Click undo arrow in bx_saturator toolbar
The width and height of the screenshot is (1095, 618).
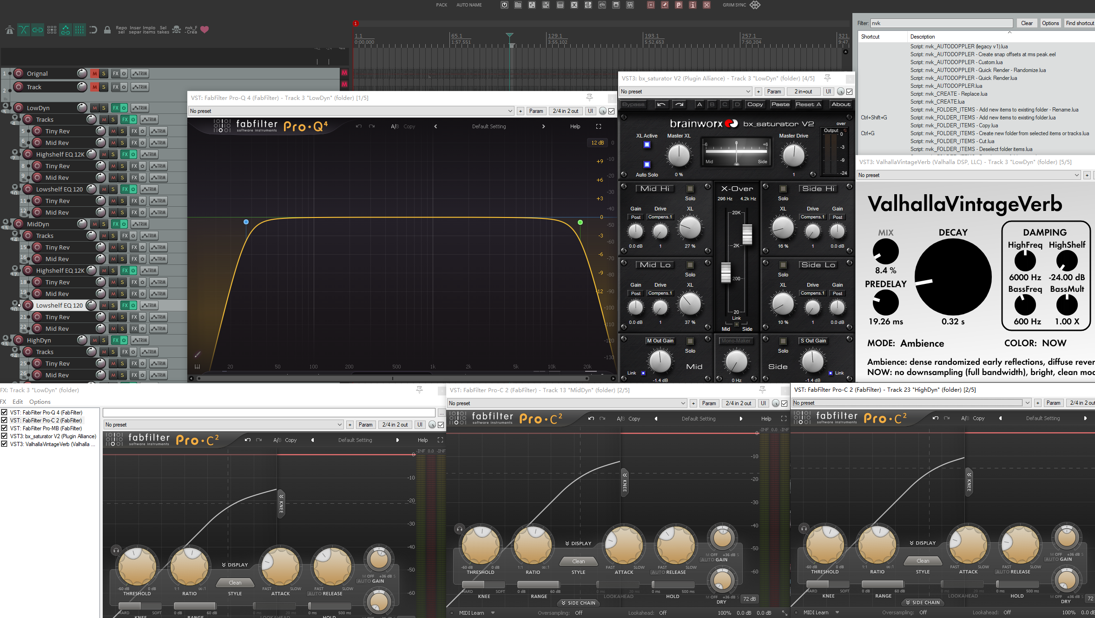click(x=661, y=105)
